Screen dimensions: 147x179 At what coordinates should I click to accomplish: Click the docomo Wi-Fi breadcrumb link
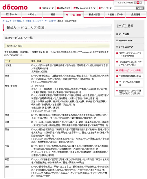coord(38,21)
